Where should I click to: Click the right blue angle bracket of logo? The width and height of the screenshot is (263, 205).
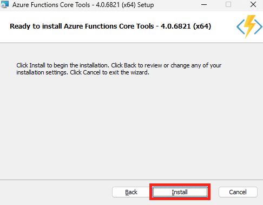point(258,27)
